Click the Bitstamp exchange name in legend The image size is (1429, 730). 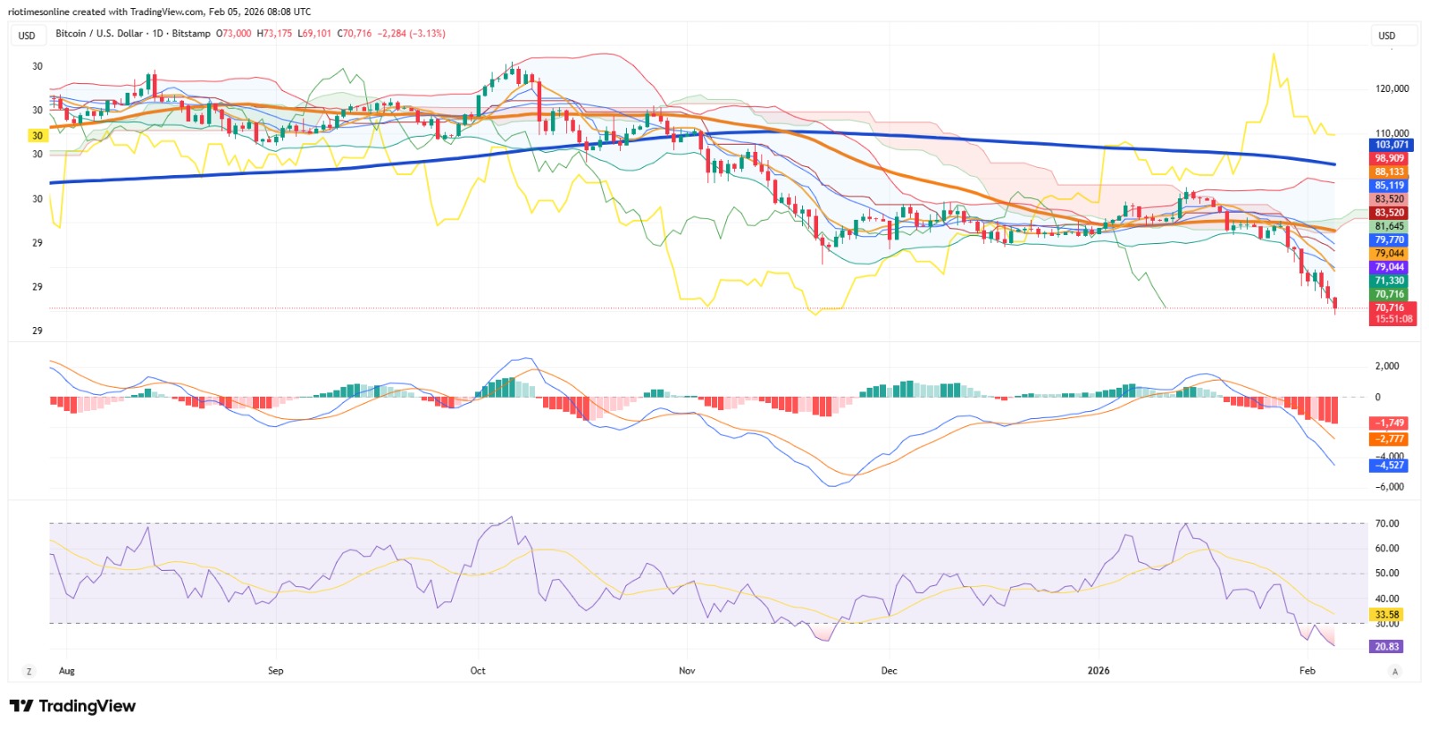click(191, 33)
